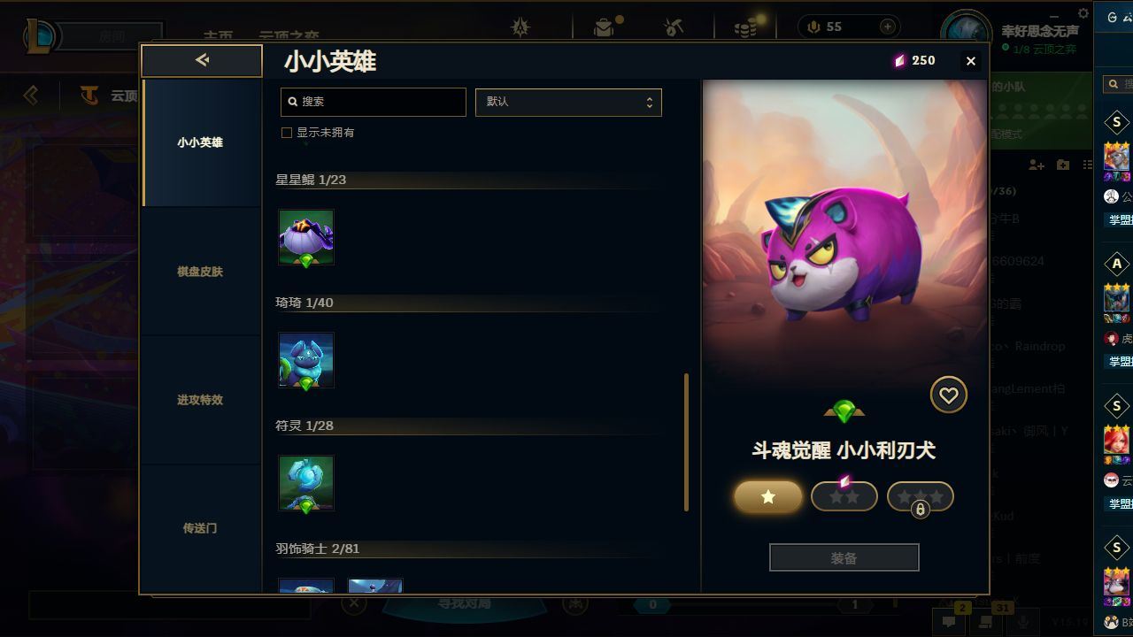
Task: Select the 小小英雄 sidebar tab
Action: [200, 142]
